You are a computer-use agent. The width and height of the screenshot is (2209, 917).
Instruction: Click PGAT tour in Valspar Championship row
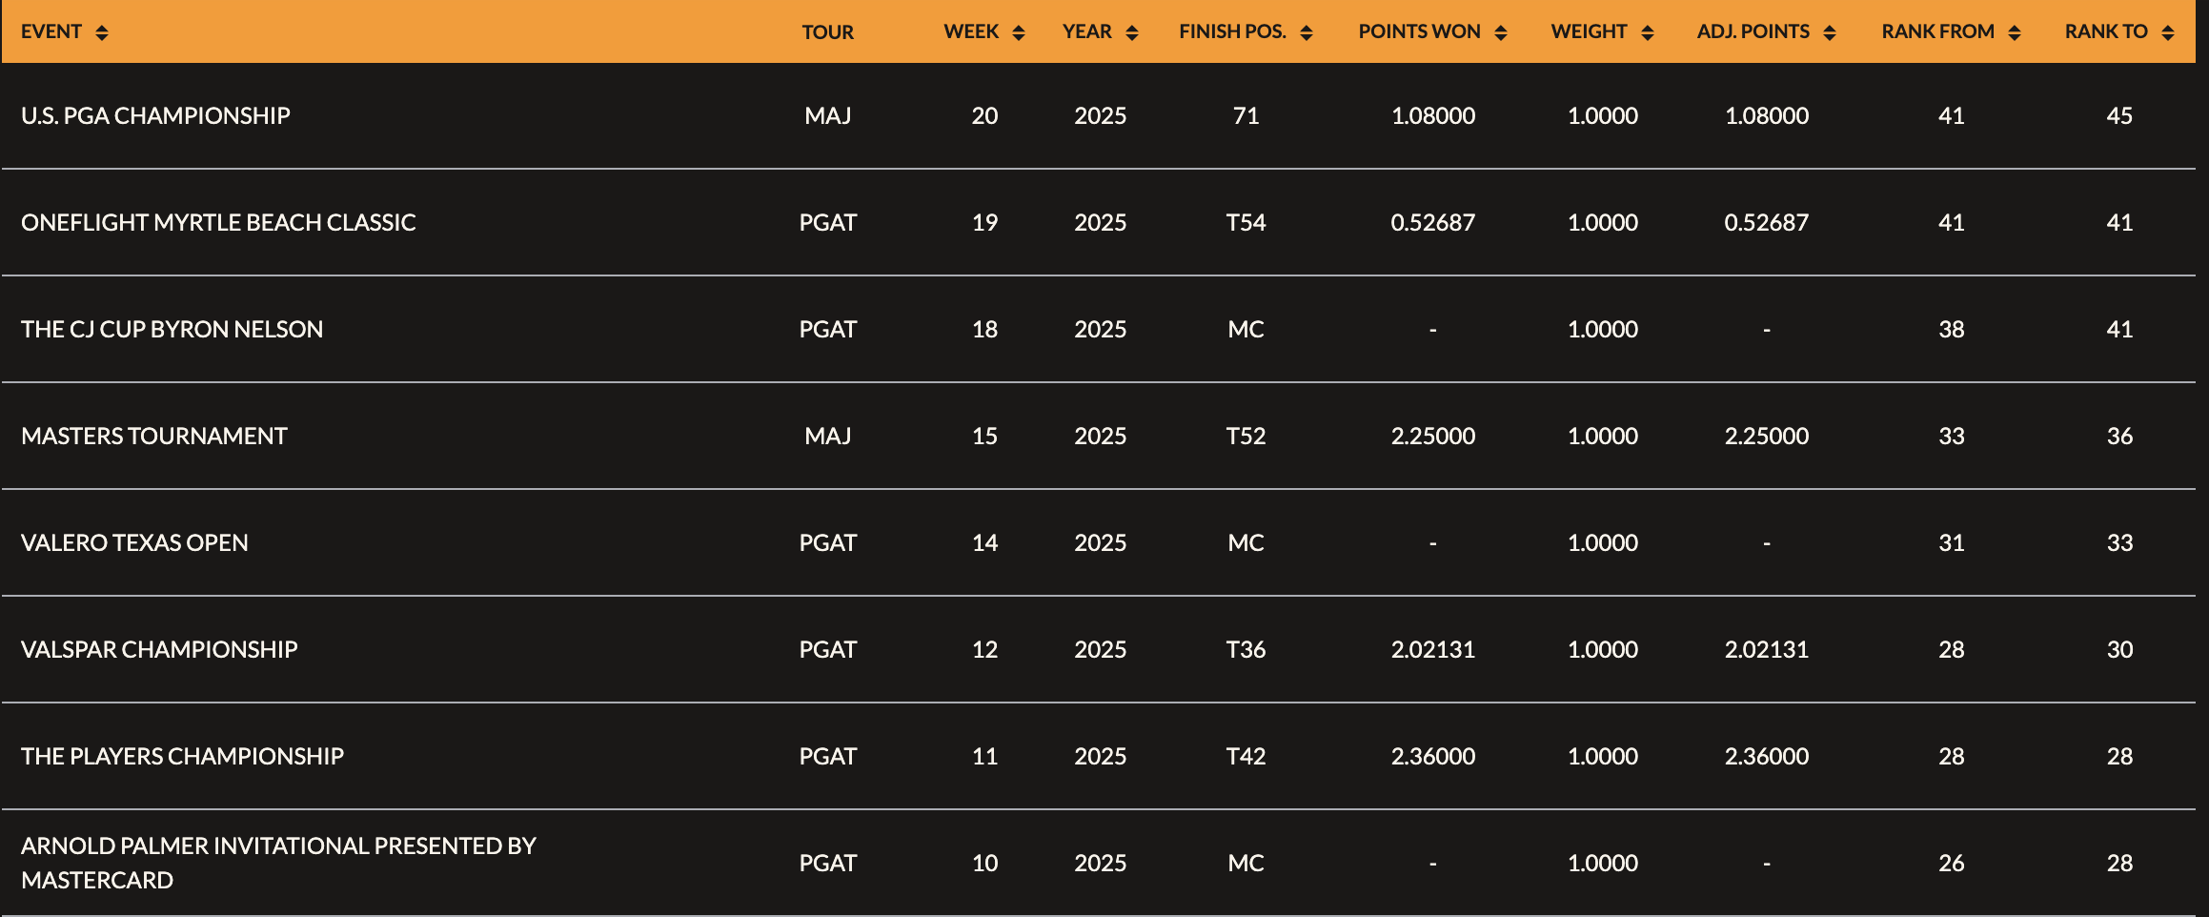tap(827, 649)
